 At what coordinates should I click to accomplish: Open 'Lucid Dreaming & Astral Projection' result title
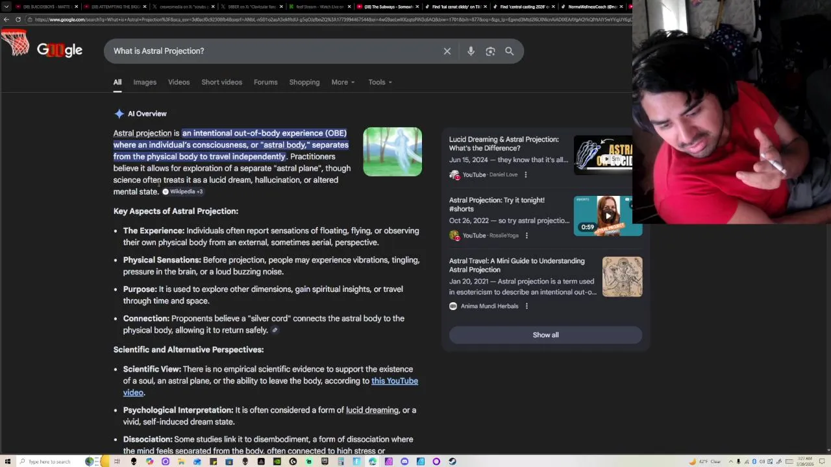pyautogui.click(x=504, y=144)
